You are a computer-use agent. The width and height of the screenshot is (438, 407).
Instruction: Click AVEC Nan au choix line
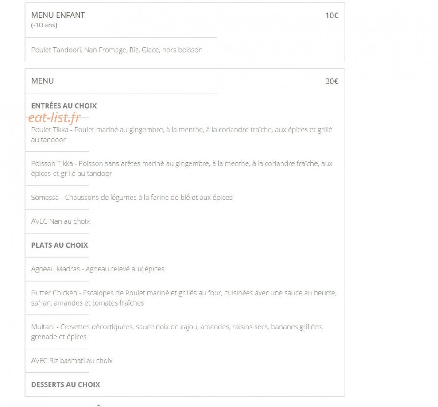click(61, 221)
